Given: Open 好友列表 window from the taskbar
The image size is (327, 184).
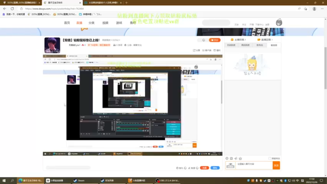Looking at the screenshot, I should coord(107,180).
